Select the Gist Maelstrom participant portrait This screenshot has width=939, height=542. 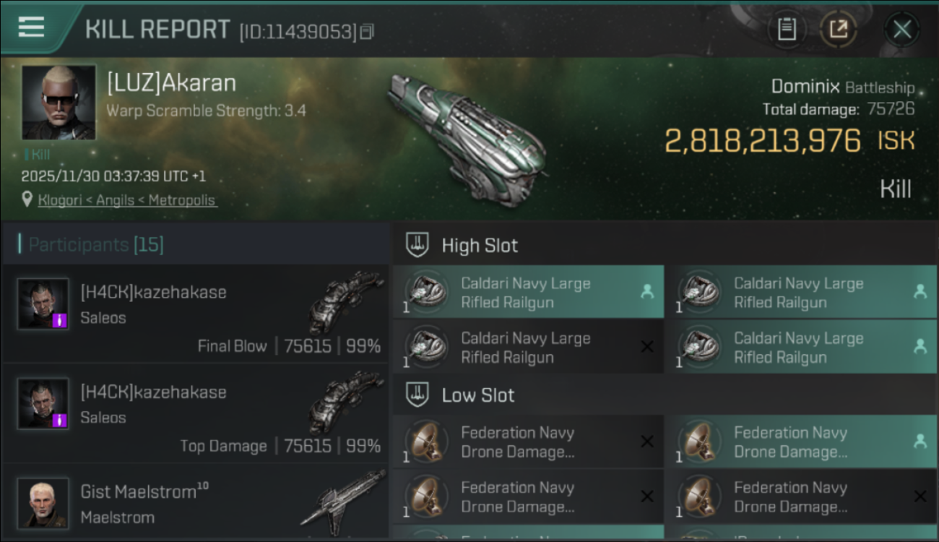click(x=43, y=502)
